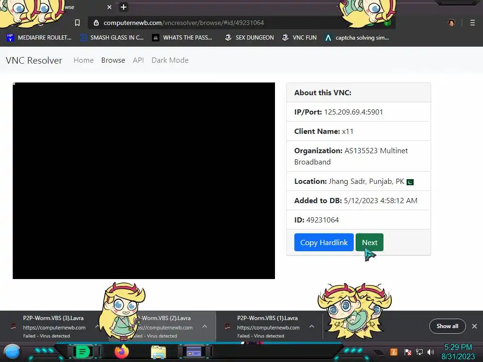Close the downloads bar
The width and height of the screenshot is (483, 362).
(x=475, y=326)
